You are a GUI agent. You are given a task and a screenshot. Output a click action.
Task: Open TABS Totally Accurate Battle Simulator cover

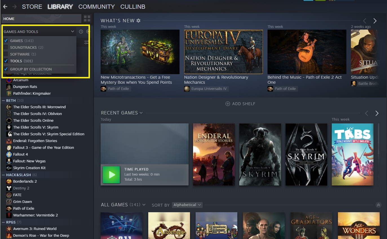(x=353, y=154)
